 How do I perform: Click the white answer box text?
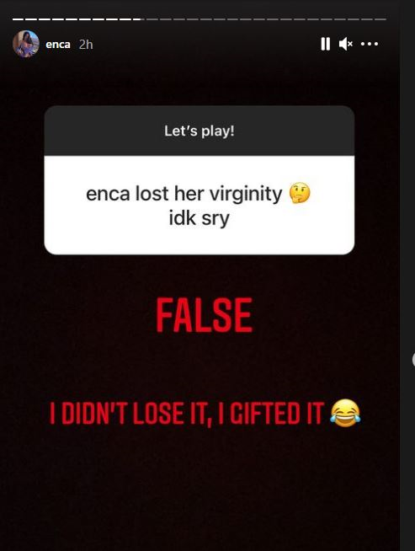click(199, 206)
